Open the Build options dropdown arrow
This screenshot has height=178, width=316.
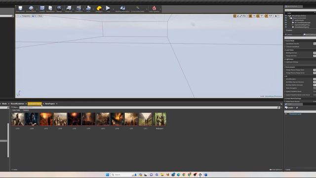(x=93, y=9)
